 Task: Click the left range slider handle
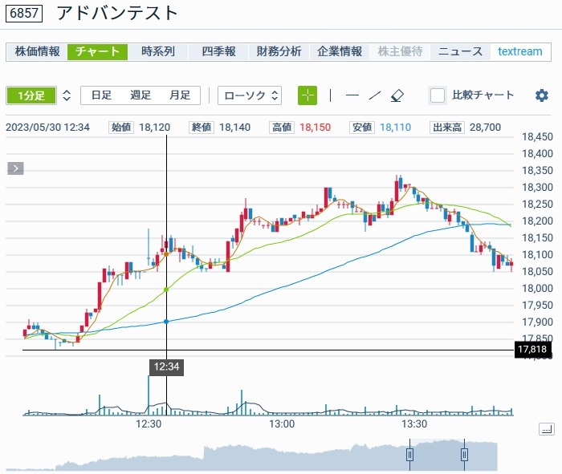coord(409,455)
